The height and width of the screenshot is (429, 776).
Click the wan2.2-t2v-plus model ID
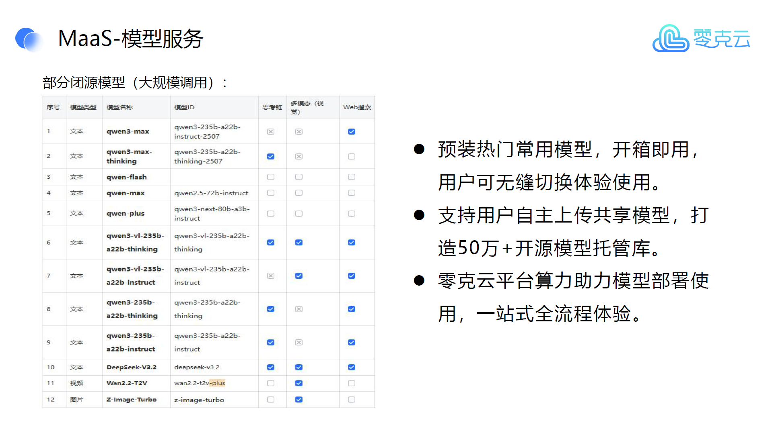(x=200, y=383)
